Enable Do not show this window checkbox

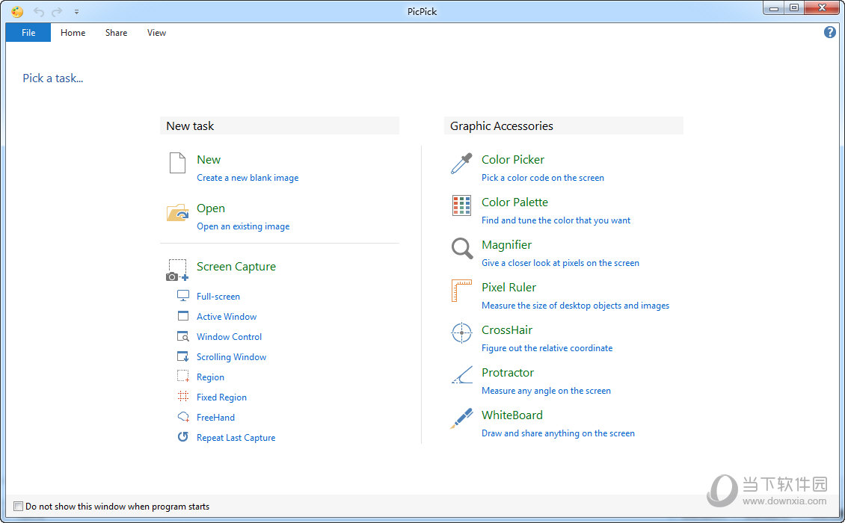point(19,507)
